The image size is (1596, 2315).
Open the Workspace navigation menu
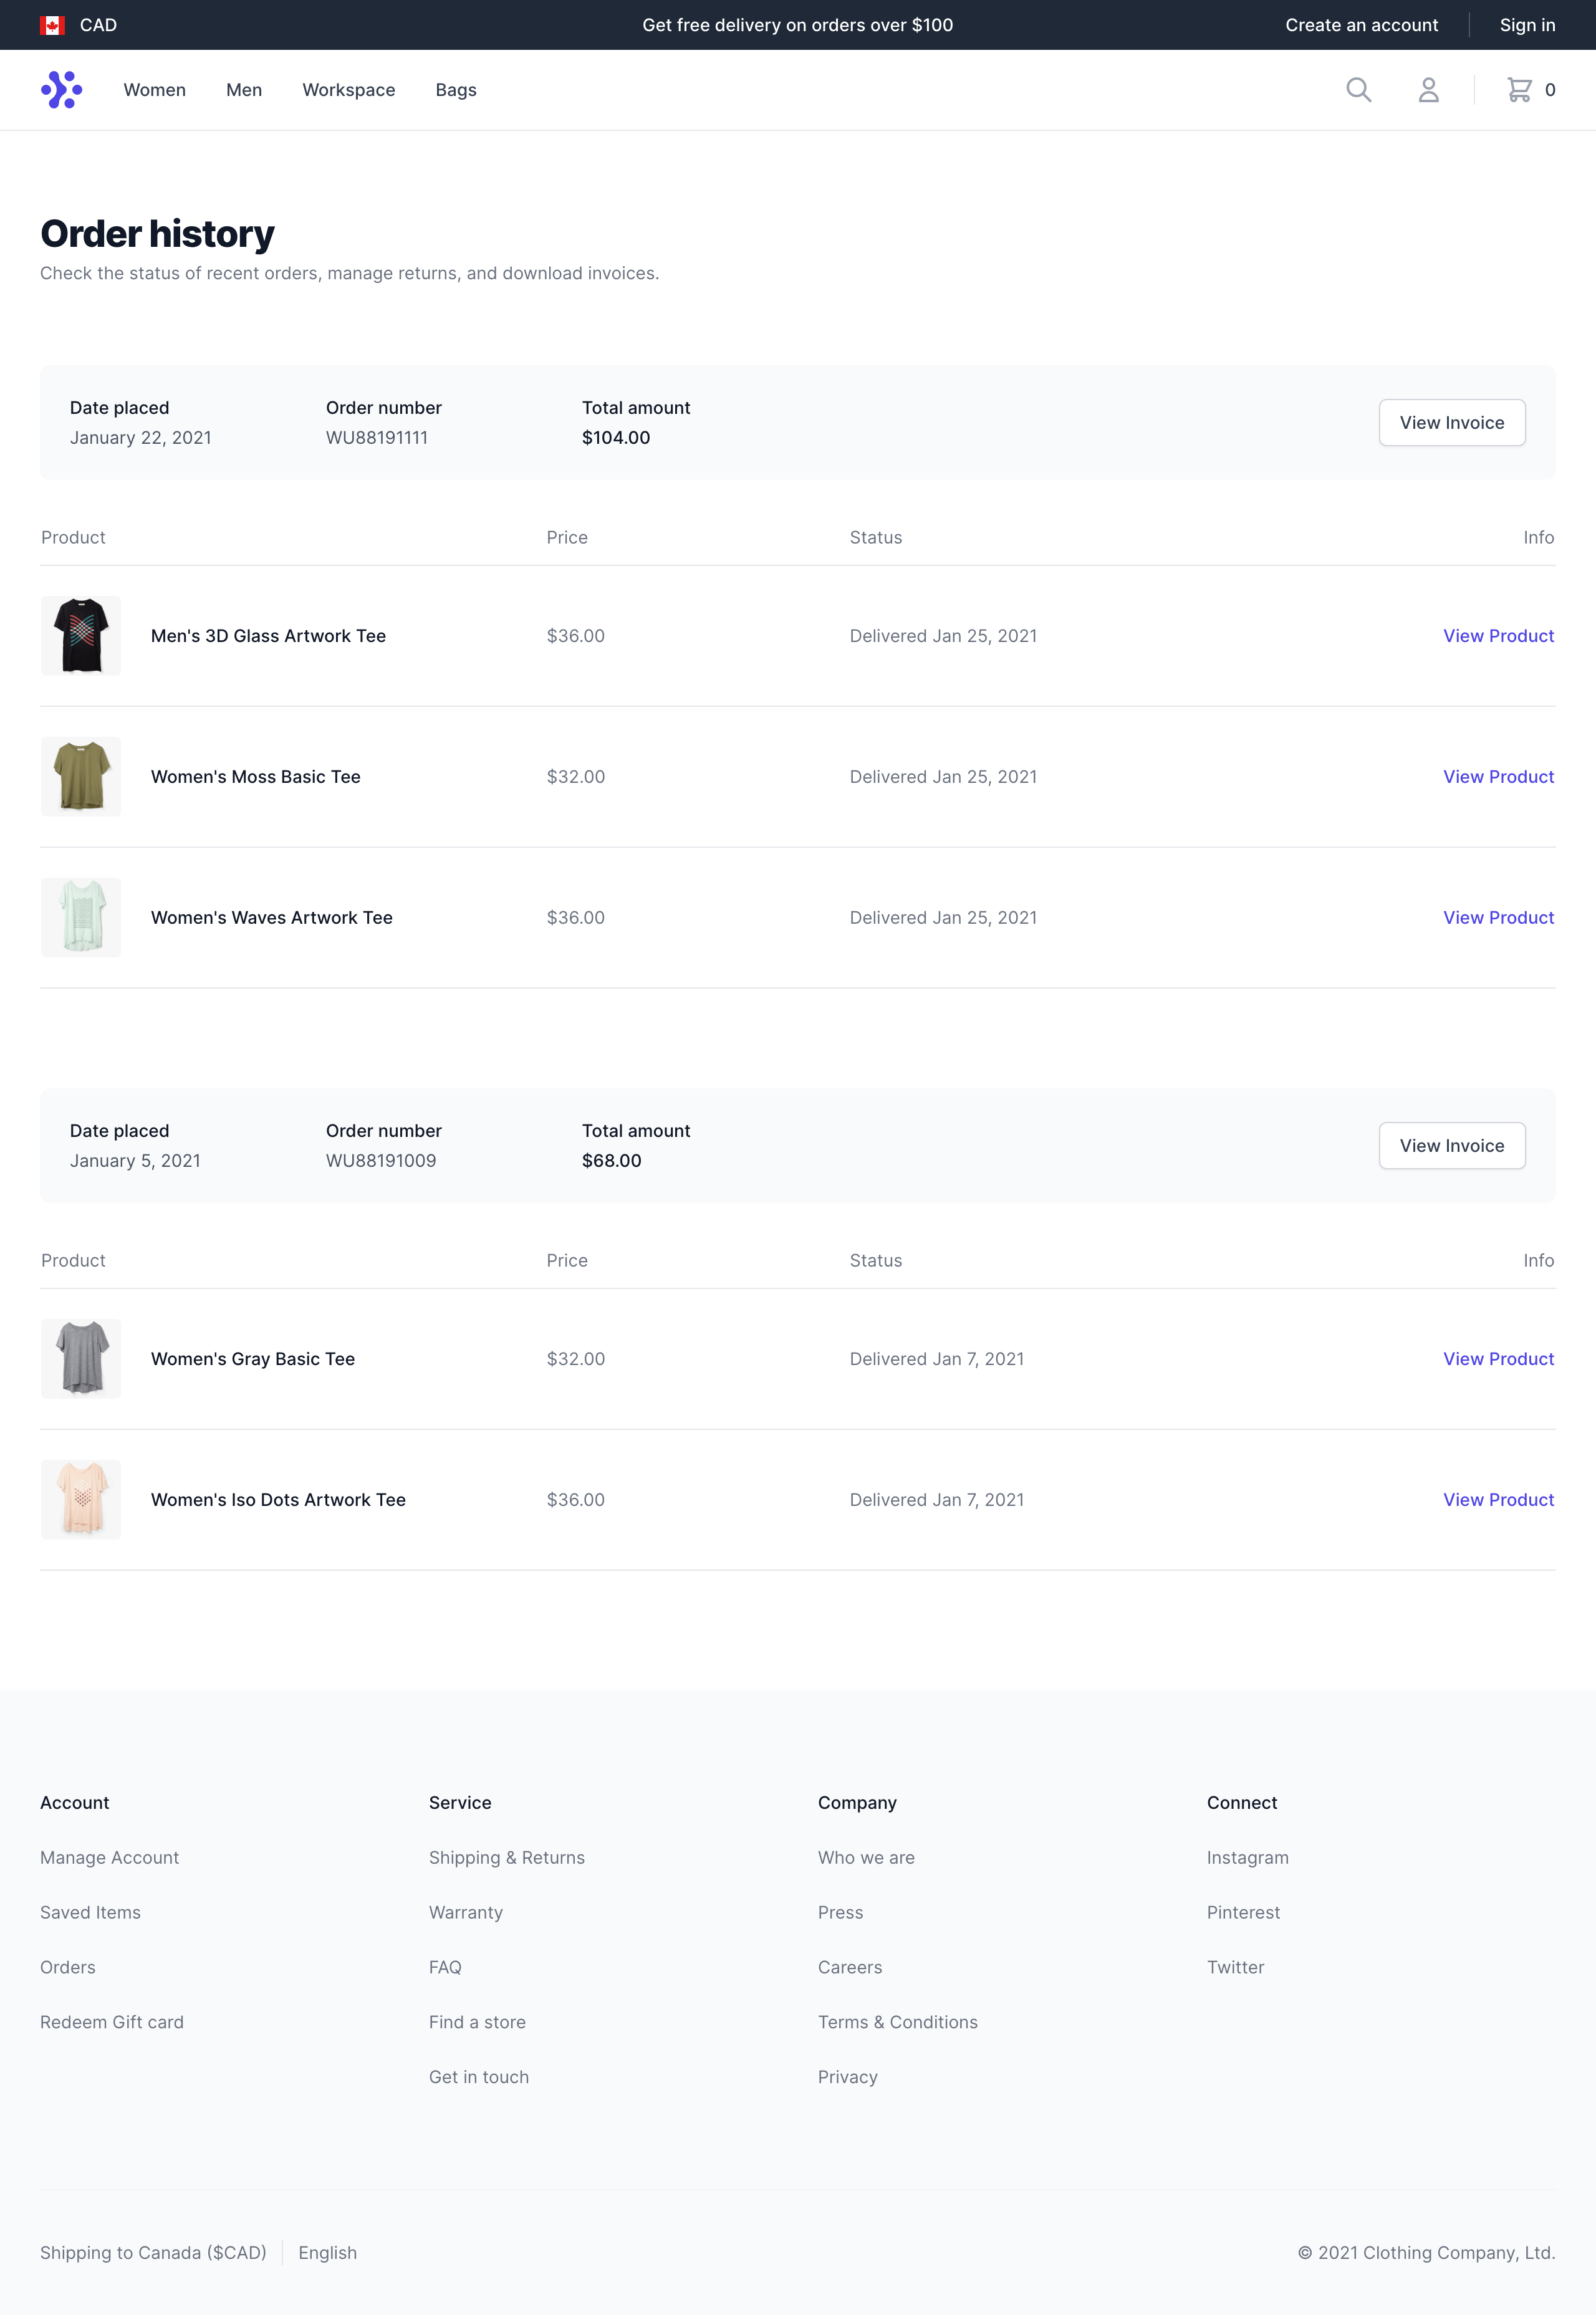pyautogui.click(x=348, y=90)
